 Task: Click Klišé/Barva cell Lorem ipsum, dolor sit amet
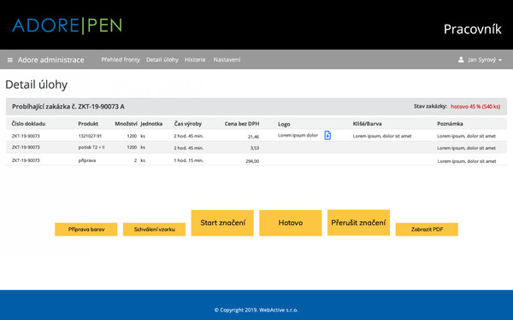point(382,136)
